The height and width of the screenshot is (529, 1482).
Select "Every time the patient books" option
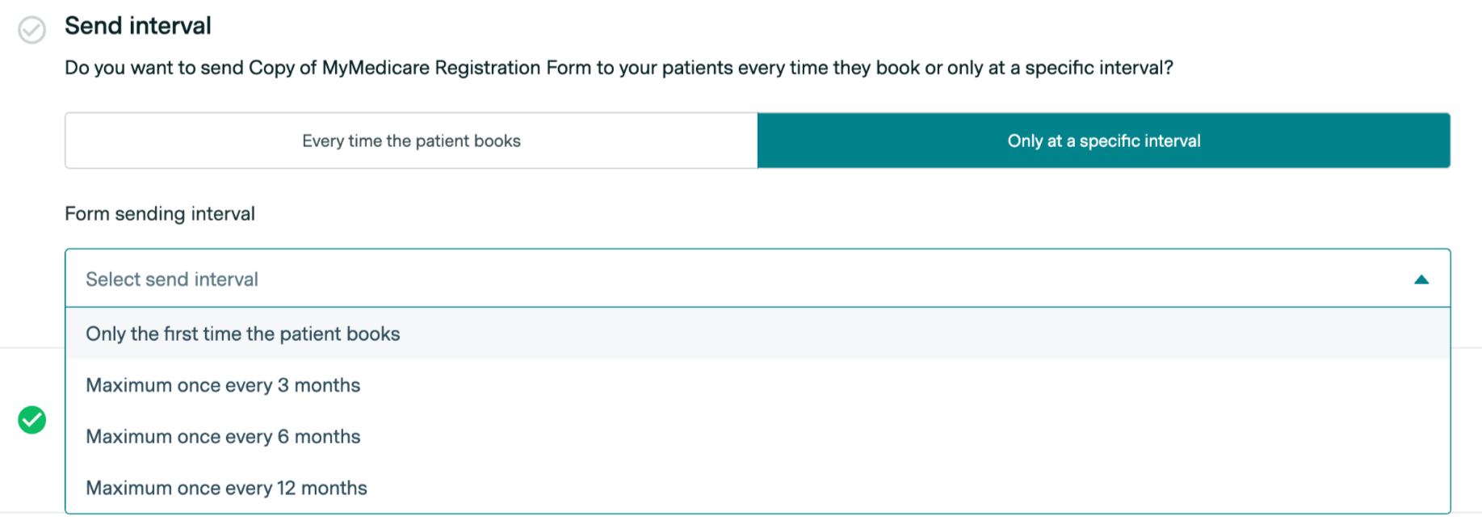pyautogui.click(x=411, y=141)
